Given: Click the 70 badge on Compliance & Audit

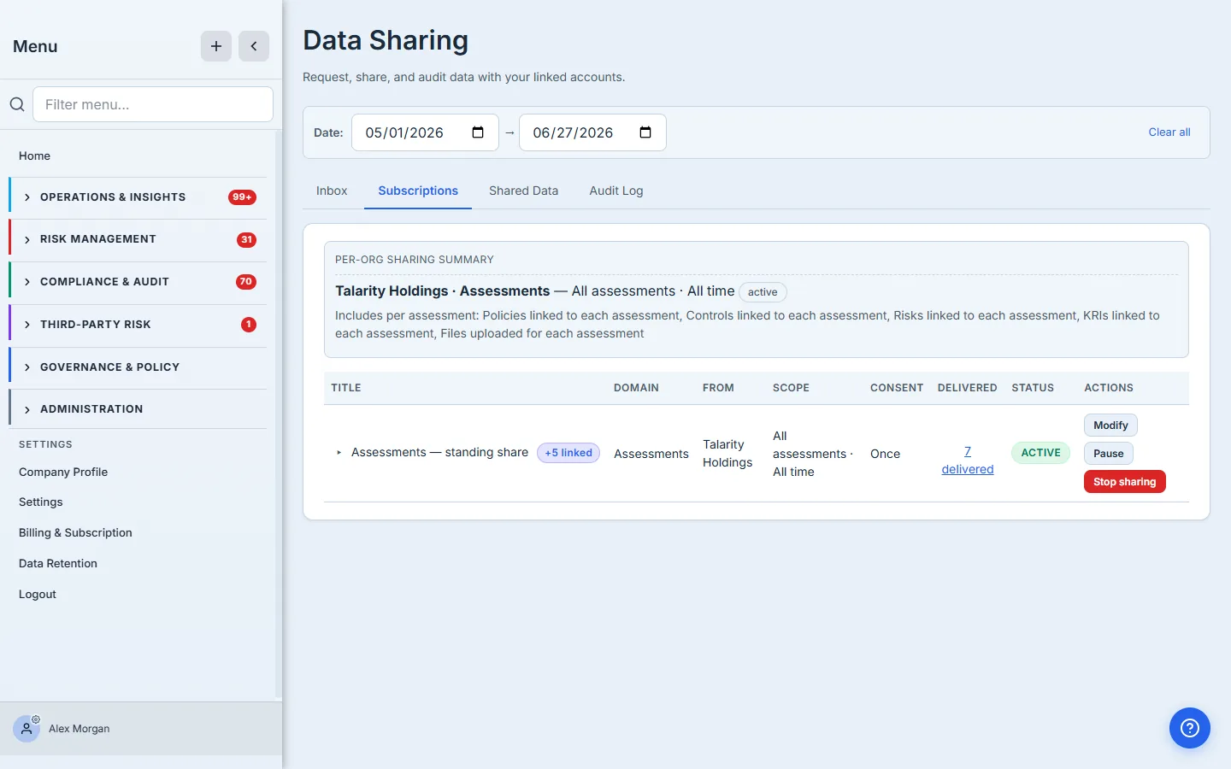Looking at the screenshot, I should (246, 282).
